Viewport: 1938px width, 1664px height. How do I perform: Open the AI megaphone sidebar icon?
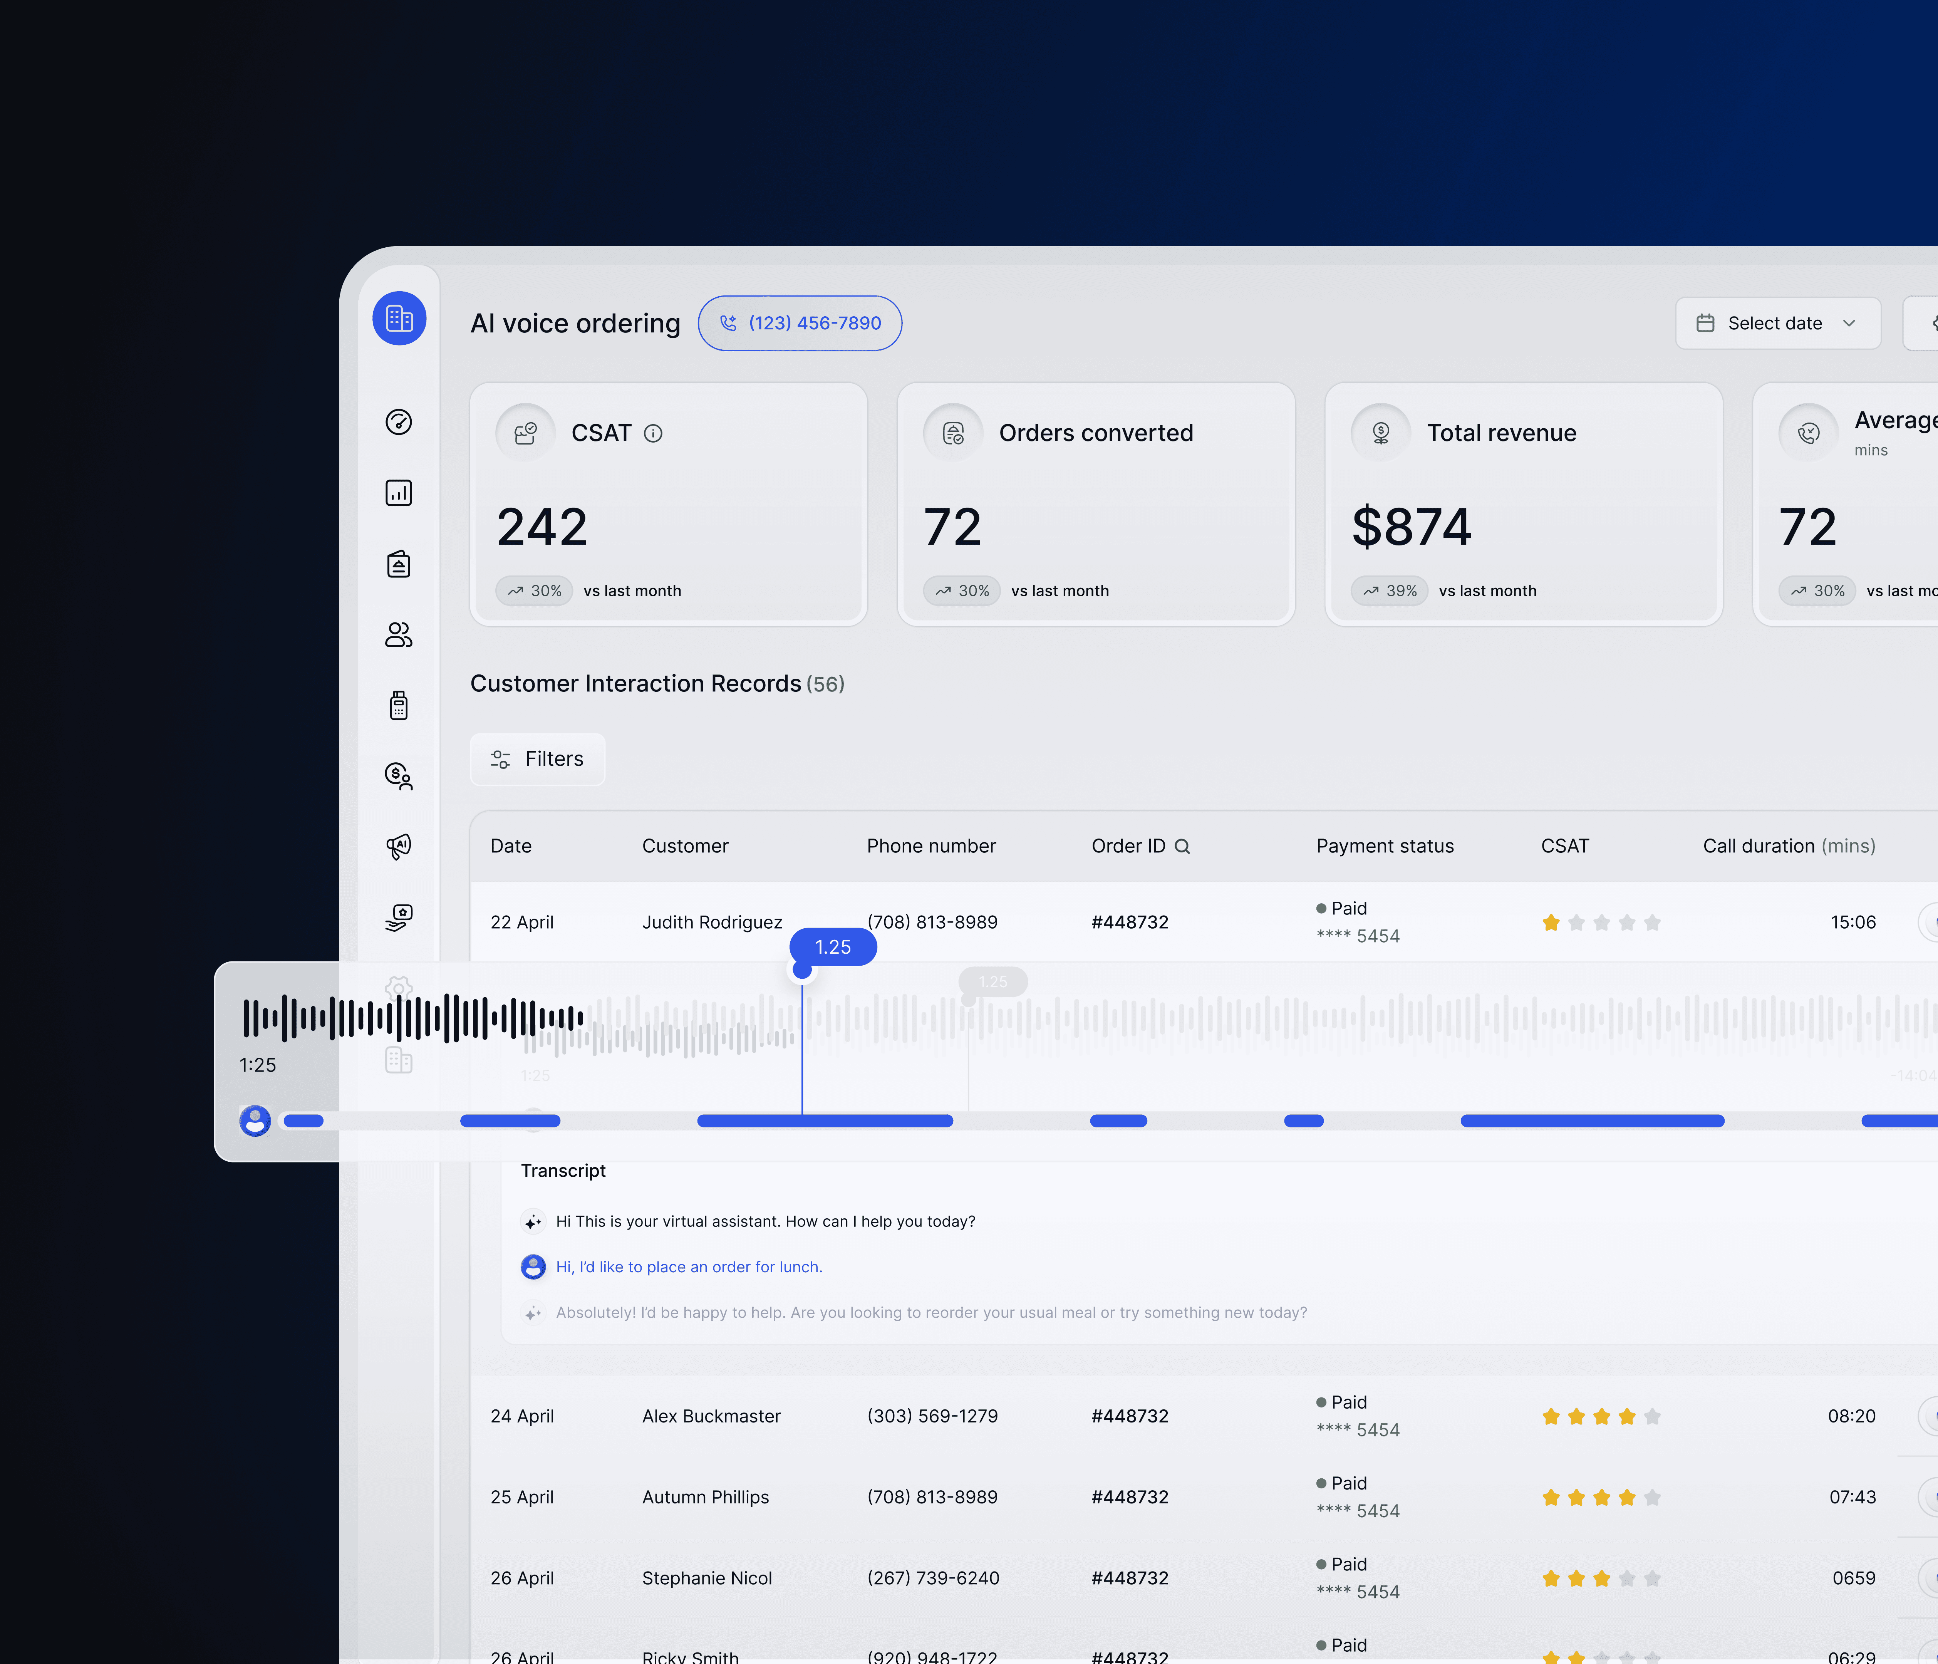(x=399, y=847)
